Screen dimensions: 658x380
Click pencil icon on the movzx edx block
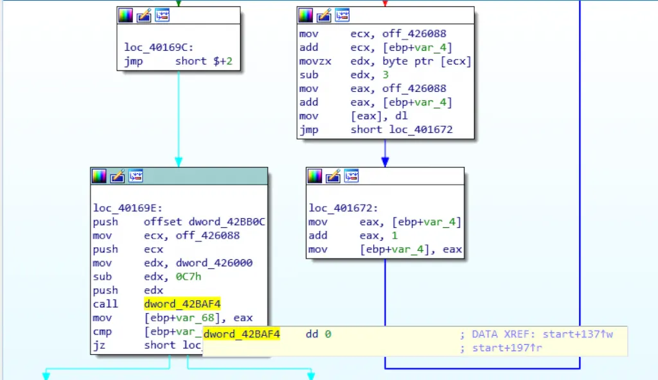click(324, 15)
